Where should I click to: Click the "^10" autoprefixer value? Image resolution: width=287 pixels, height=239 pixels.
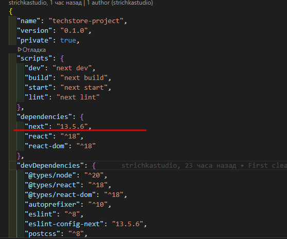[x=98, y=205]
